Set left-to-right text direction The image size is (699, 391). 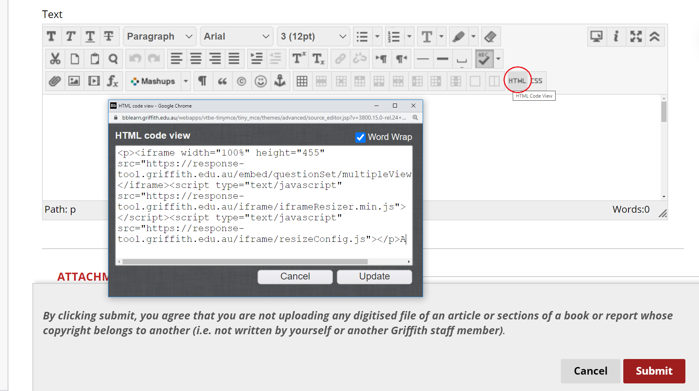coord(381,59)
